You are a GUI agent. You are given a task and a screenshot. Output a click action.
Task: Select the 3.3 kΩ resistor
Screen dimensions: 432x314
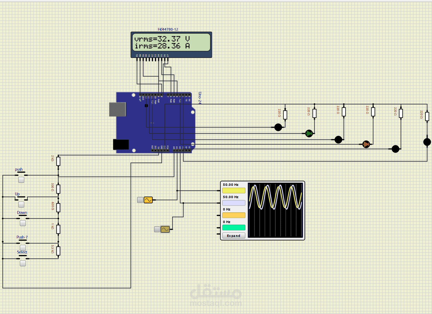coord(58,251)
